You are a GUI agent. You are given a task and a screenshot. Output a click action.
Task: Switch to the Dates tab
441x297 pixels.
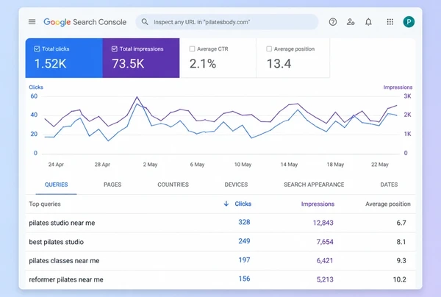389,185
